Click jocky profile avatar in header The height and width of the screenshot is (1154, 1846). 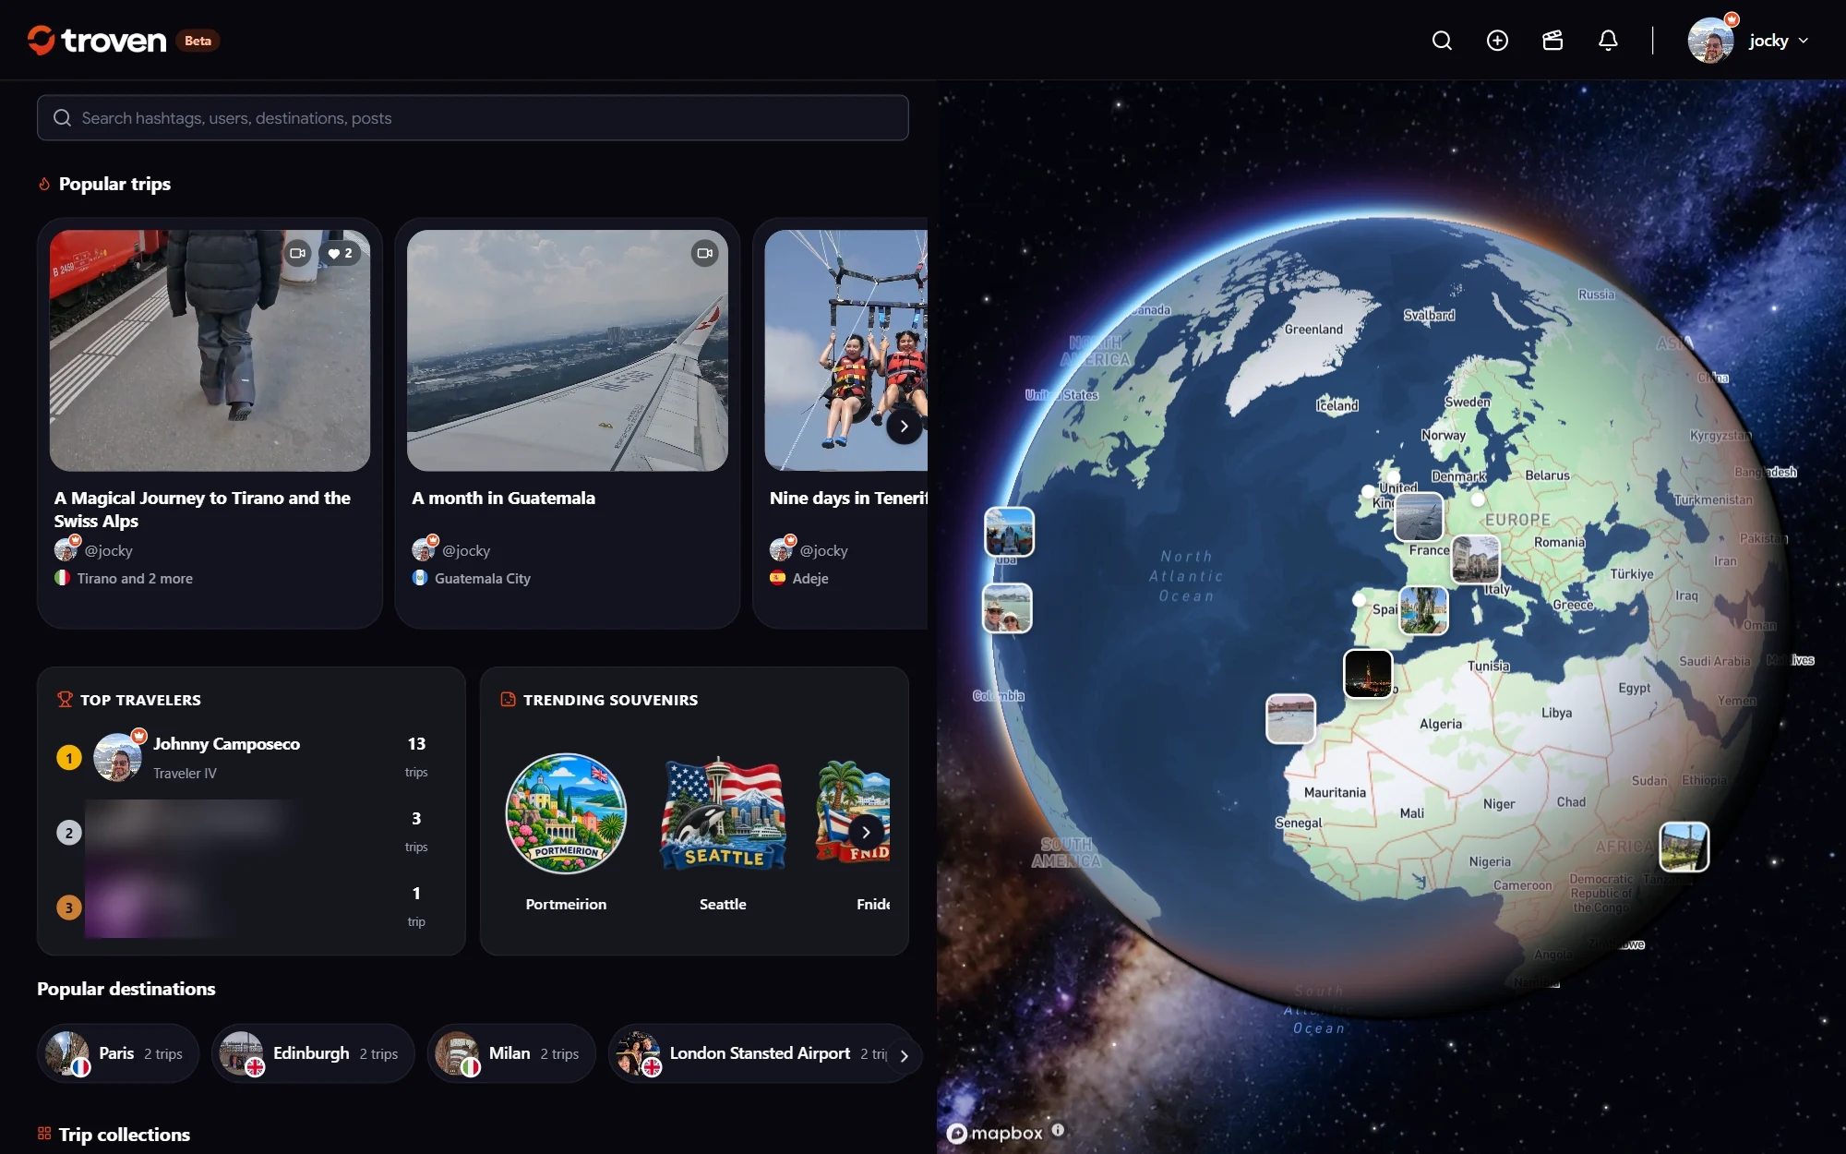(x=1711, y=41)
